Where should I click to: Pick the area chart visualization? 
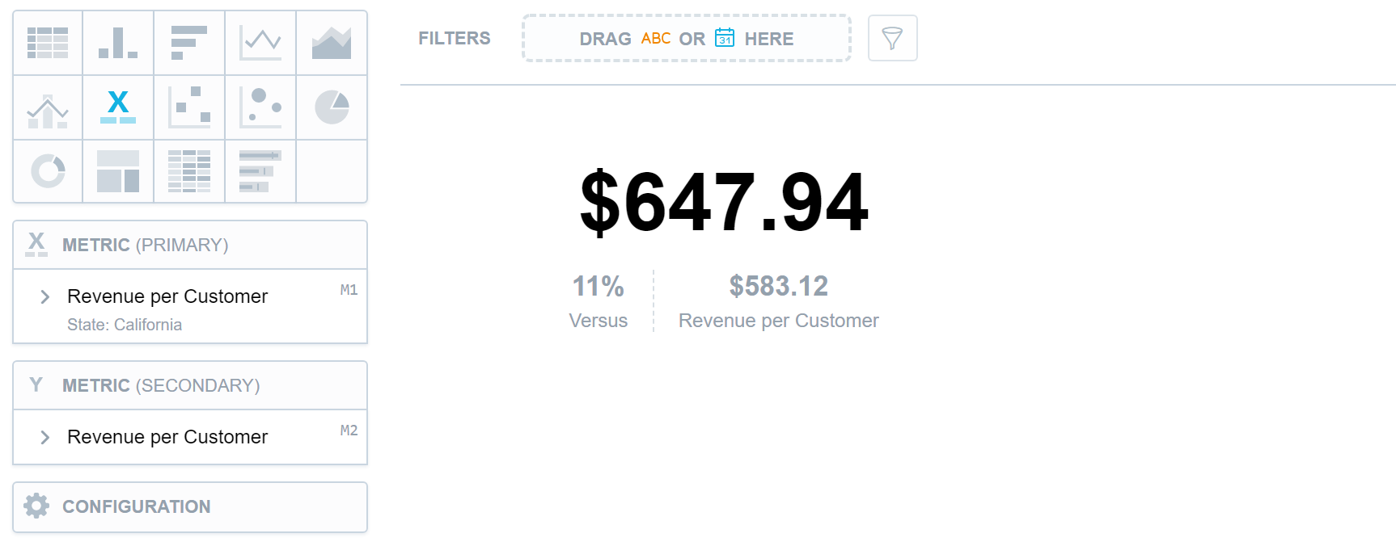click(x=332, y=43)
